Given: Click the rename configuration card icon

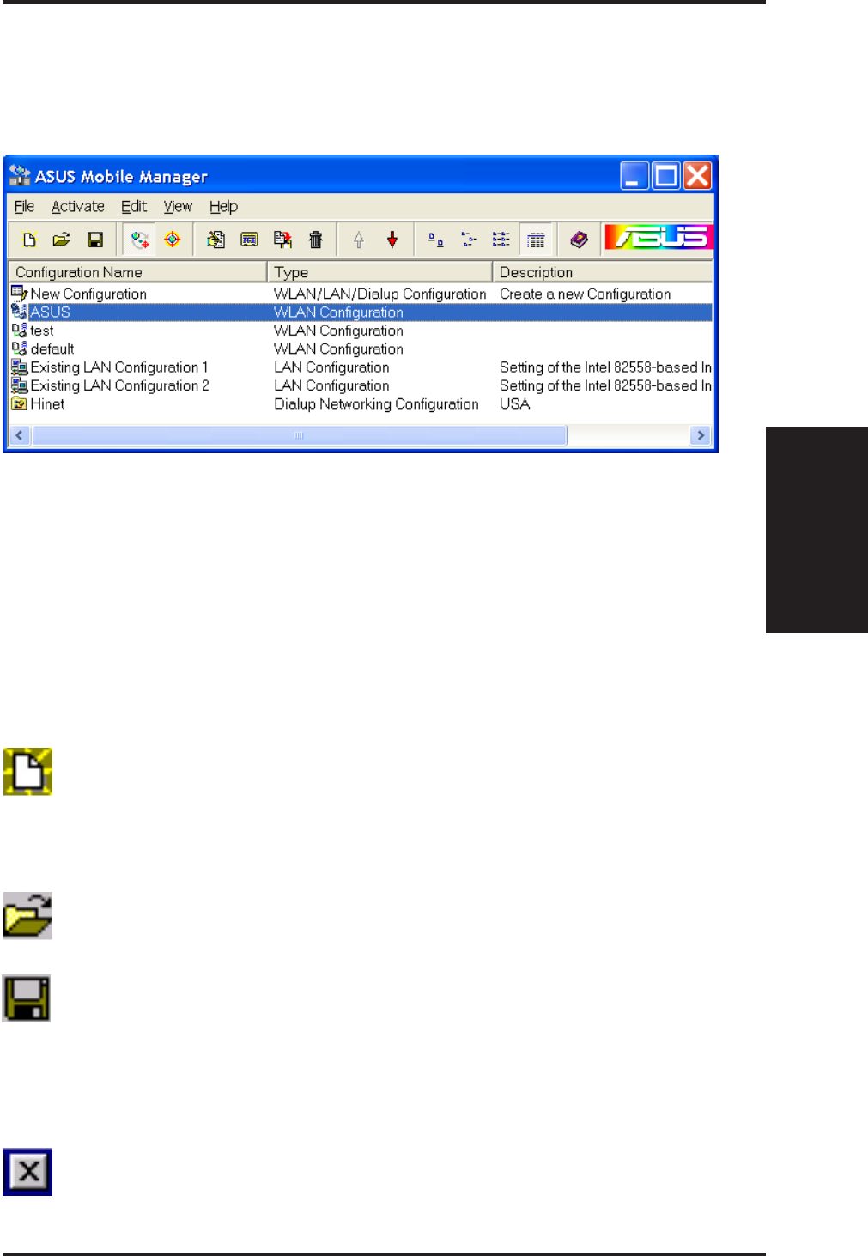Looking at the screenshot, I should pyautogui.click(x=249, y=240).
